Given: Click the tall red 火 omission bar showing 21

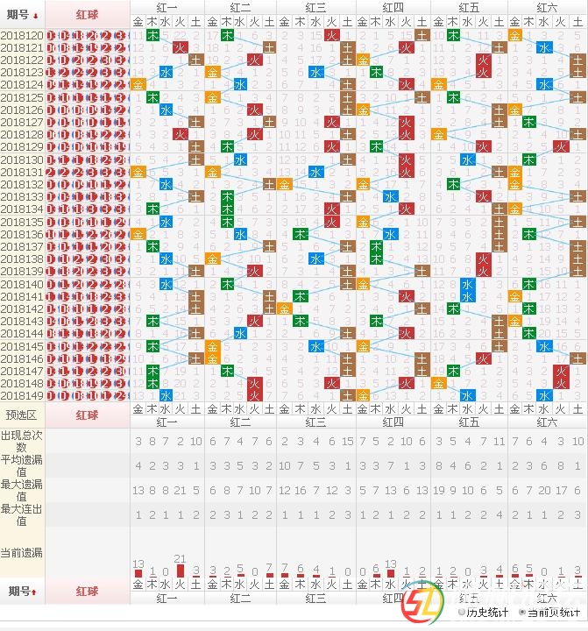Looking at the screenshot, I should pyautogui.click(x=181, y=571).
